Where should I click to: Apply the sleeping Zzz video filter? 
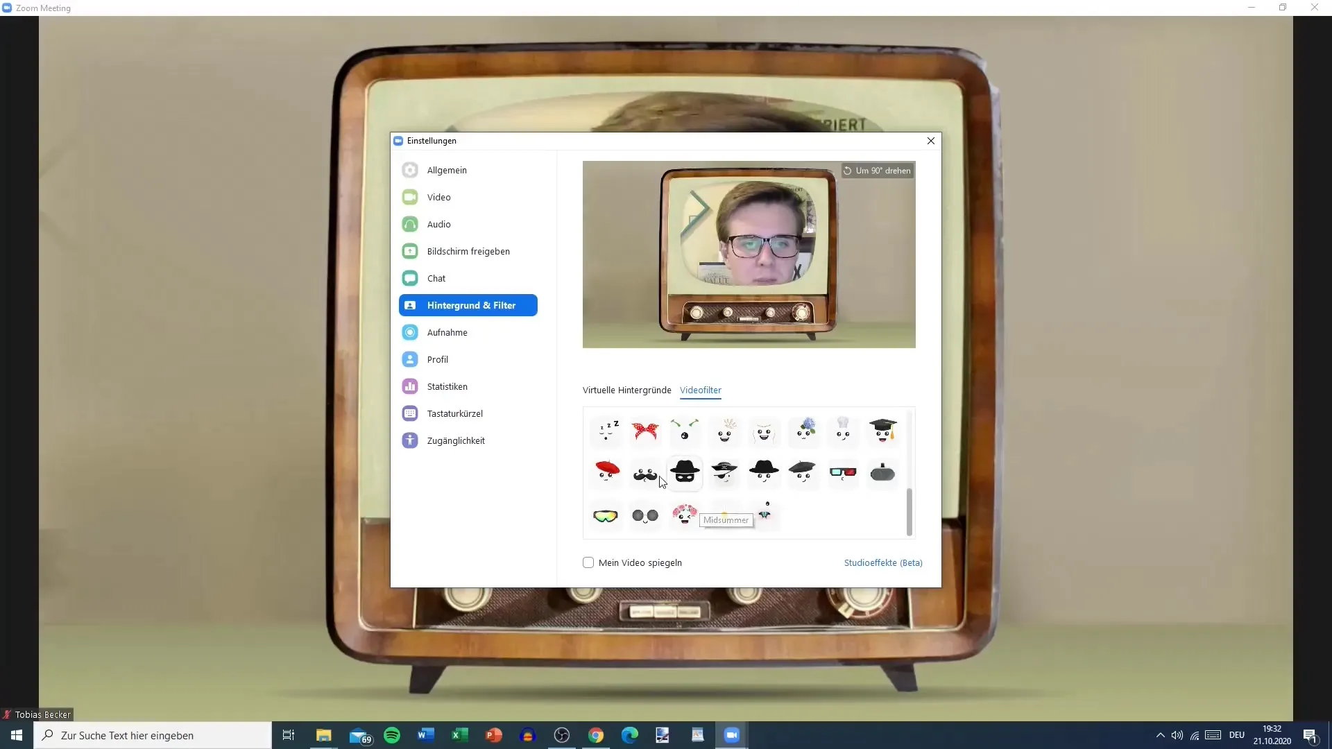pyautogui.click(x=607, y=431)
